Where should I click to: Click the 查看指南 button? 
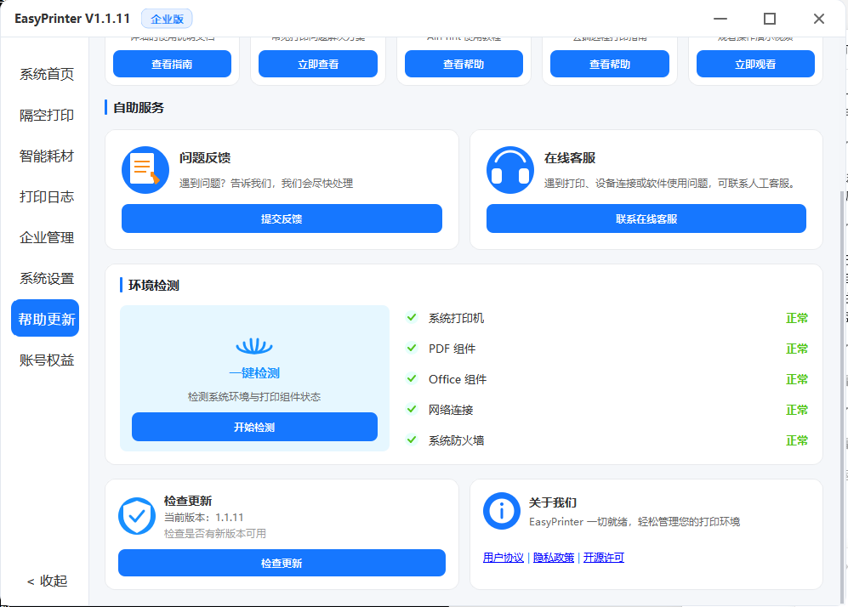pyautogui.click(x=172, y=64)
